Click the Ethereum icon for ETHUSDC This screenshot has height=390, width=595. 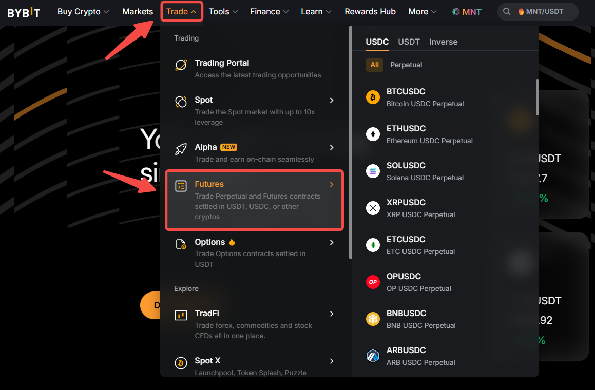click(x=373, y=134)
